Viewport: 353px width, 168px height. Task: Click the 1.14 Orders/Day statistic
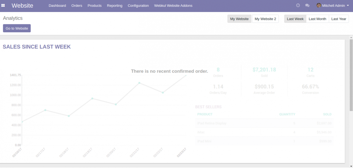[x=218, y=89]
